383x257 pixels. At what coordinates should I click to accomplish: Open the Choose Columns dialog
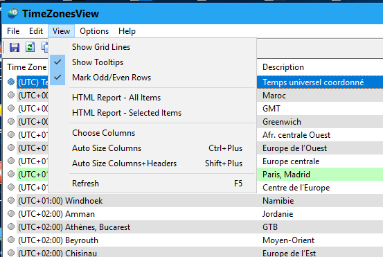coord(152,133)
